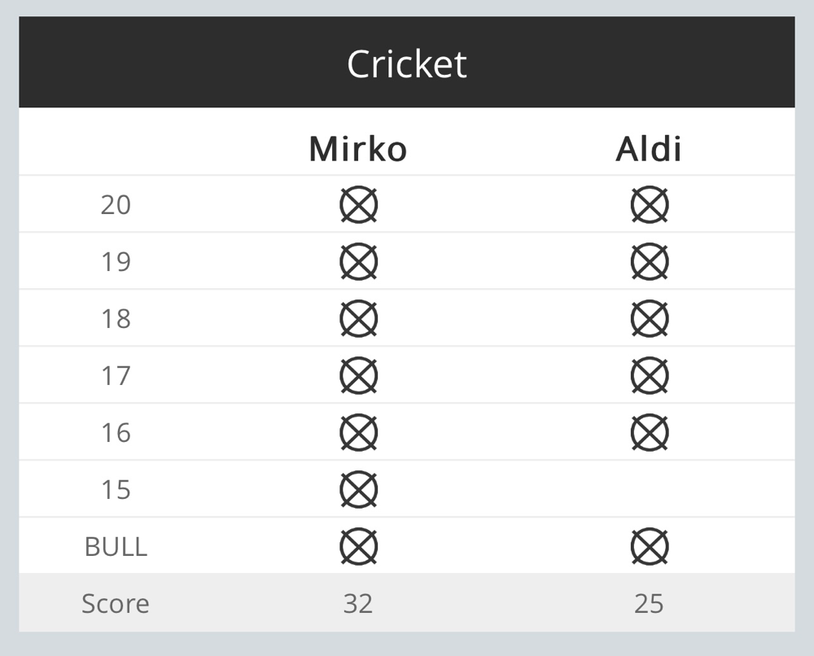
Task: Click Mirko's closed mark on 15
Action: [358, 490]
